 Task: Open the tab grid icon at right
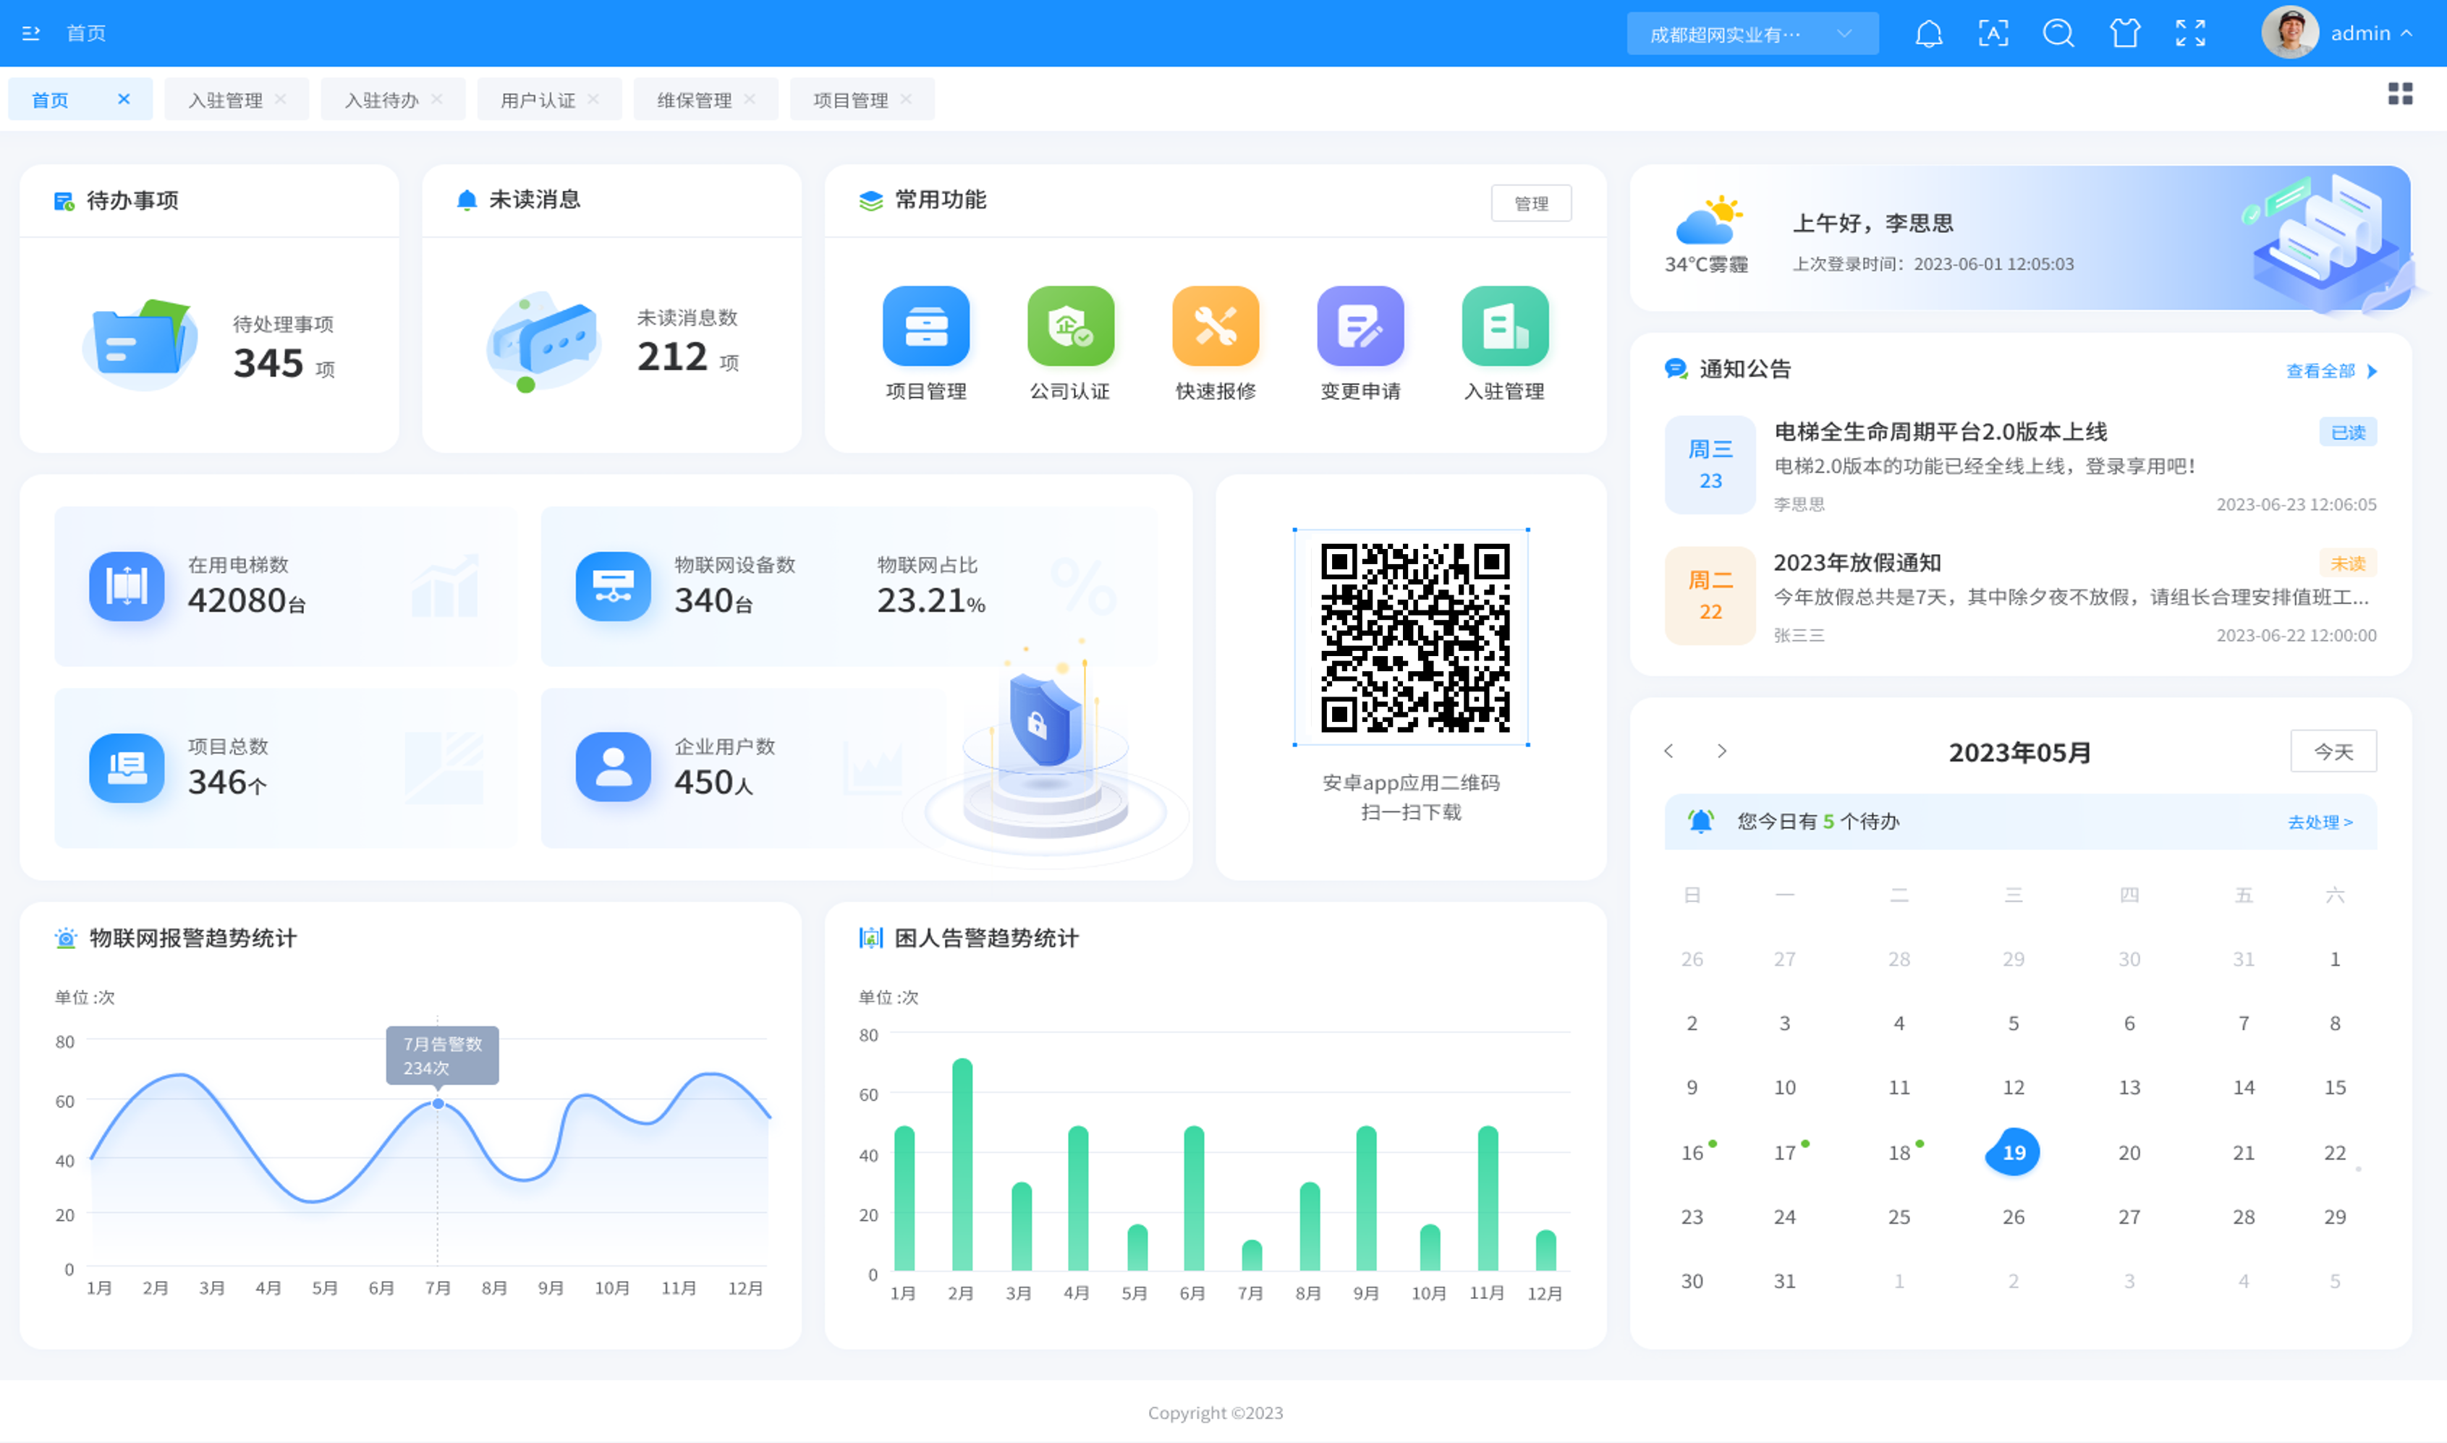pyautogui.click(x=2399, y=93)
